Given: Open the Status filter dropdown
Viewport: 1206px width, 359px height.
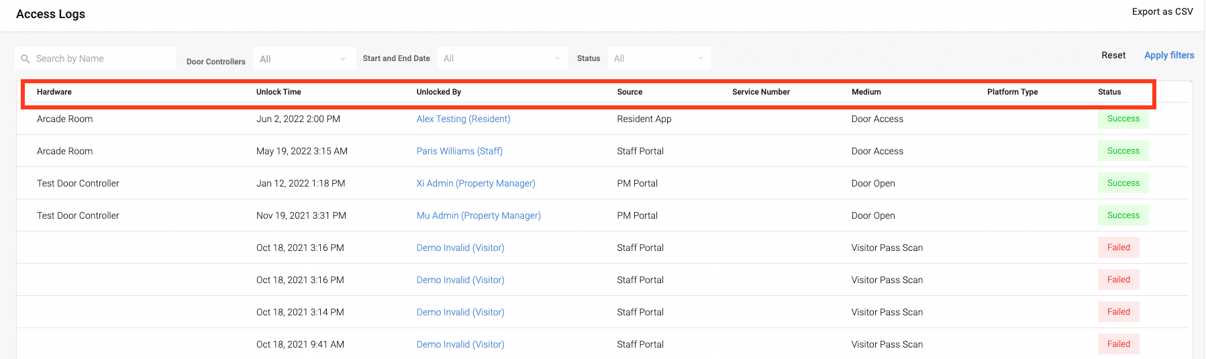Looking at the screenshot, I should point(659,59).
